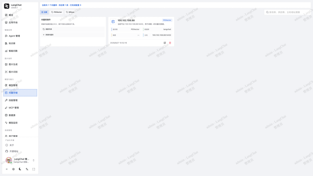The width and height of the screenshot is (313, 176).
Task: Filter by the PGVector tag
Action: point(57,12)
